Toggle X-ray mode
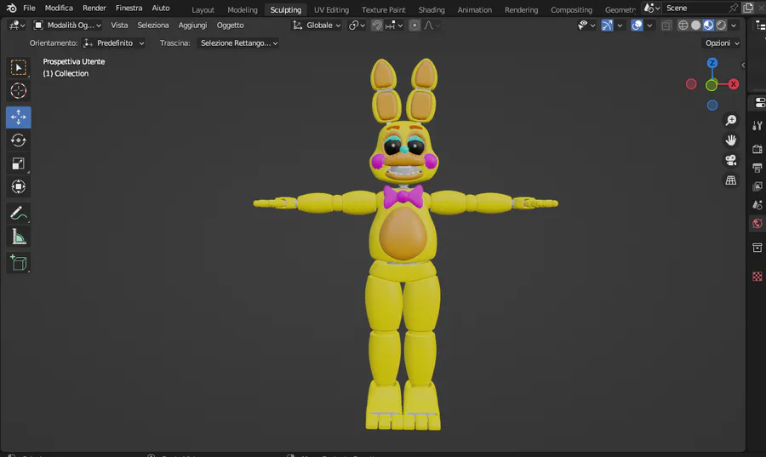This screenshot has width=766, height=457. coord(666,26)
